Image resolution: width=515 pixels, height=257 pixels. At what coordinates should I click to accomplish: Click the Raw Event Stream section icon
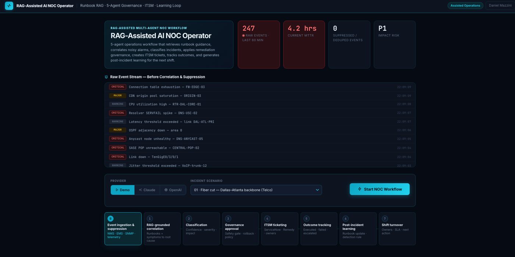pyautogui.click(x=106, y=77)
